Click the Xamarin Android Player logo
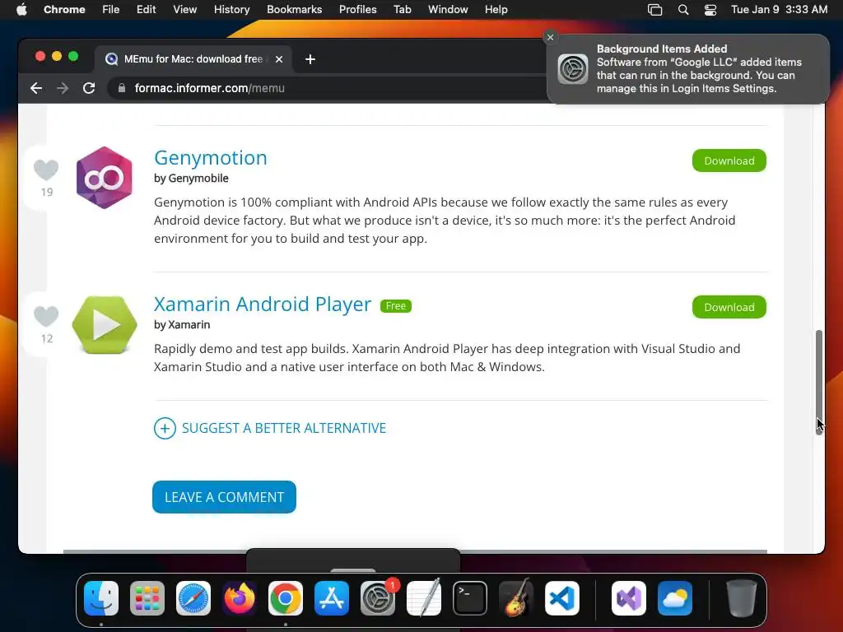Image resolution: width=843 pixels, height=632 pixels. click(x=105, y=324)
